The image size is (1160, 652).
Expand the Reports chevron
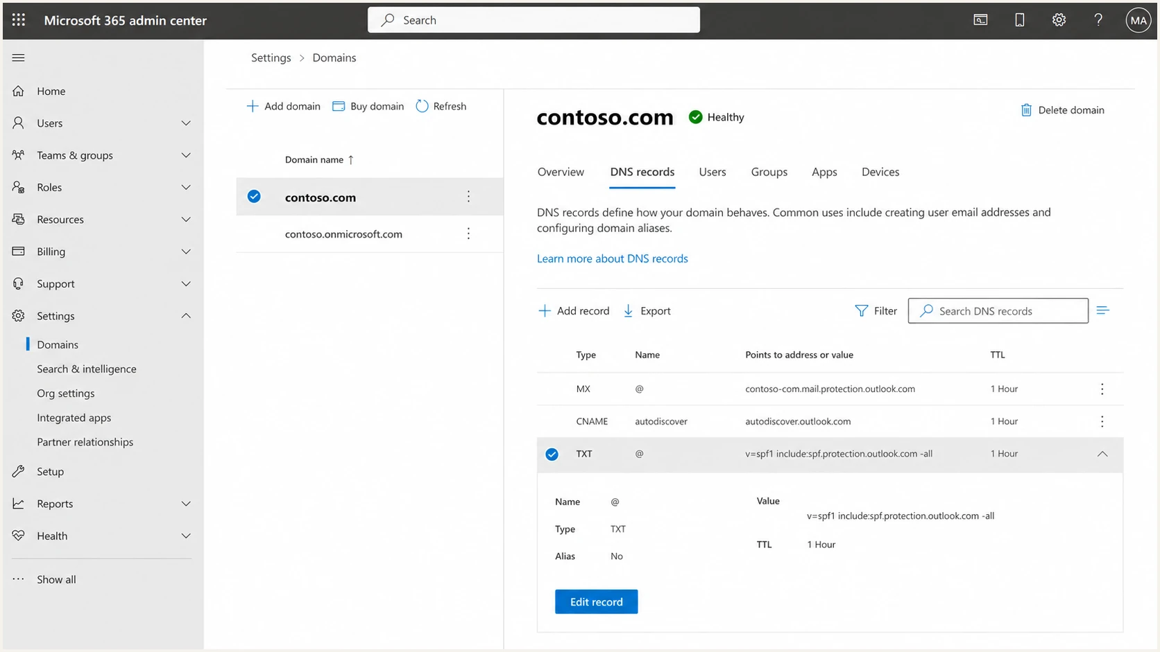[x=186, y=504]
